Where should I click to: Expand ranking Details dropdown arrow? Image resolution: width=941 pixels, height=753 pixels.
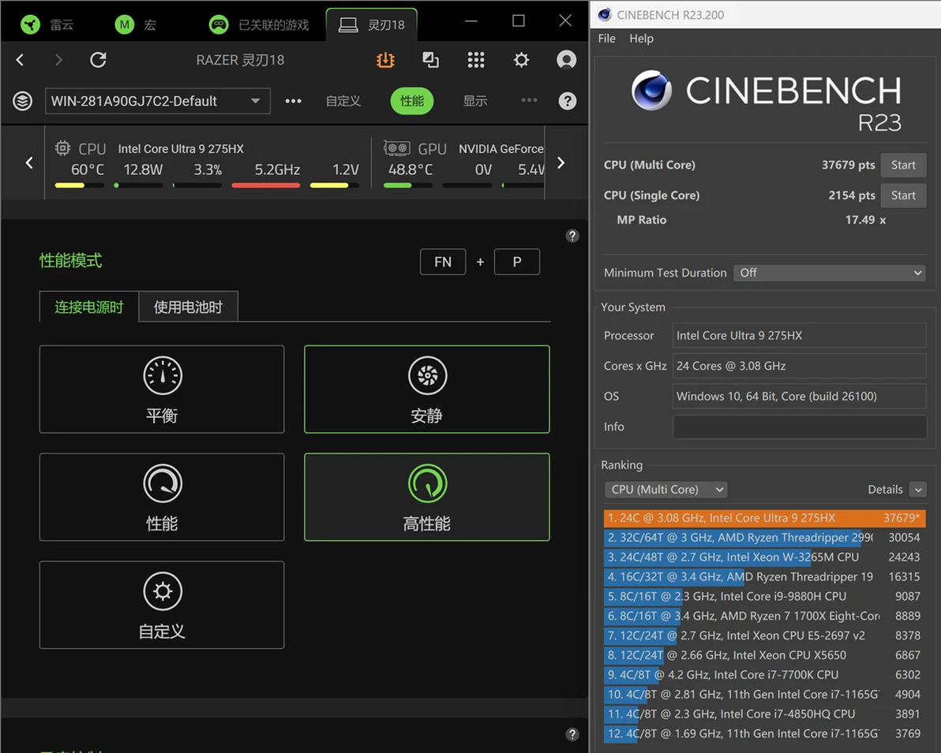coord(917,490)
